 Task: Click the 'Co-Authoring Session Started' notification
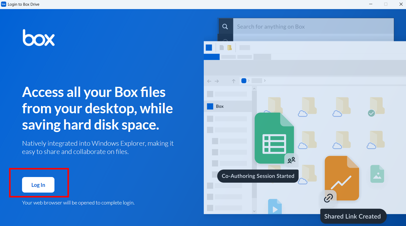258,176
